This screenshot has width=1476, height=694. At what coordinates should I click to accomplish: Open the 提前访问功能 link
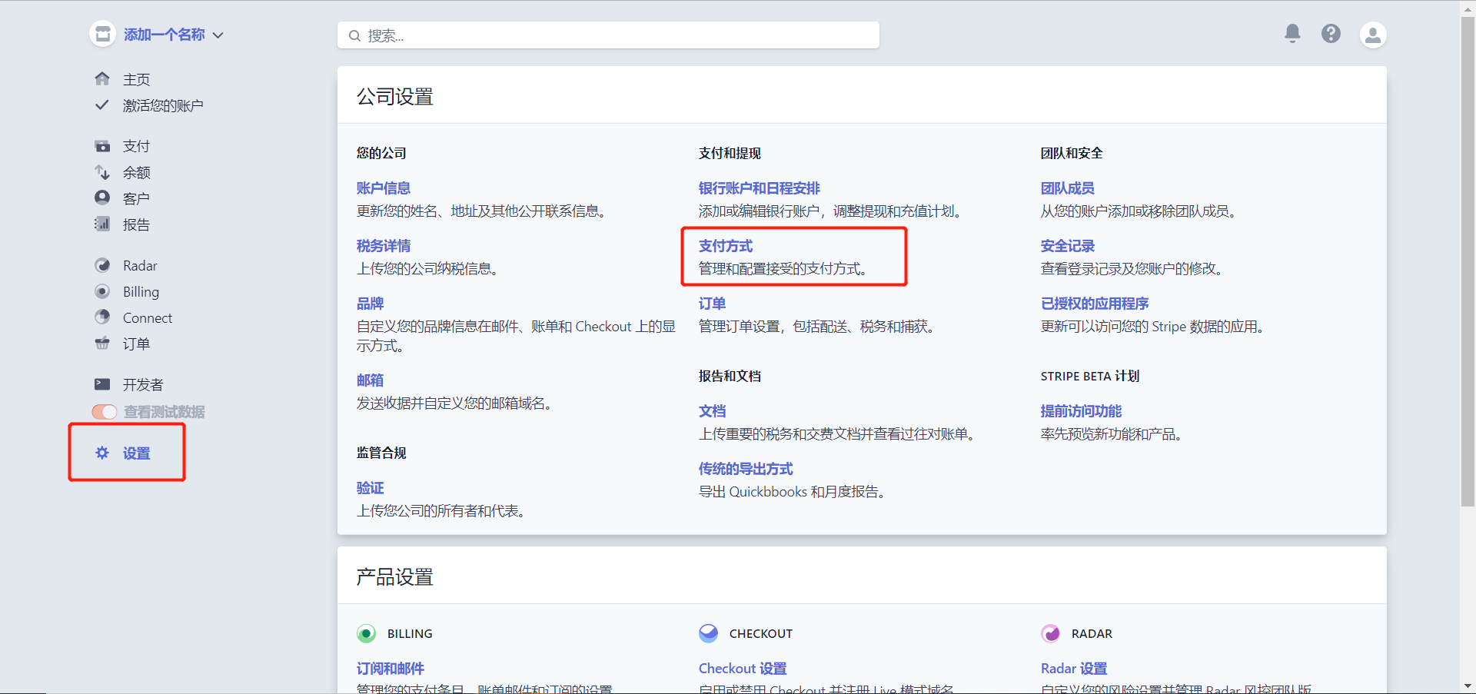(x=1082, y=411)
